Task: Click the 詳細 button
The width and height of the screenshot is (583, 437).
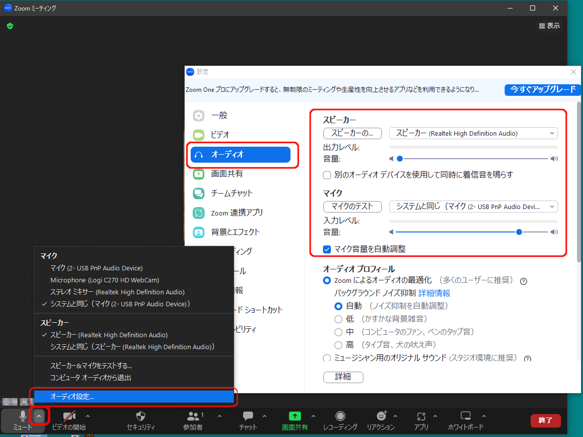Action: tap(343, 377)
